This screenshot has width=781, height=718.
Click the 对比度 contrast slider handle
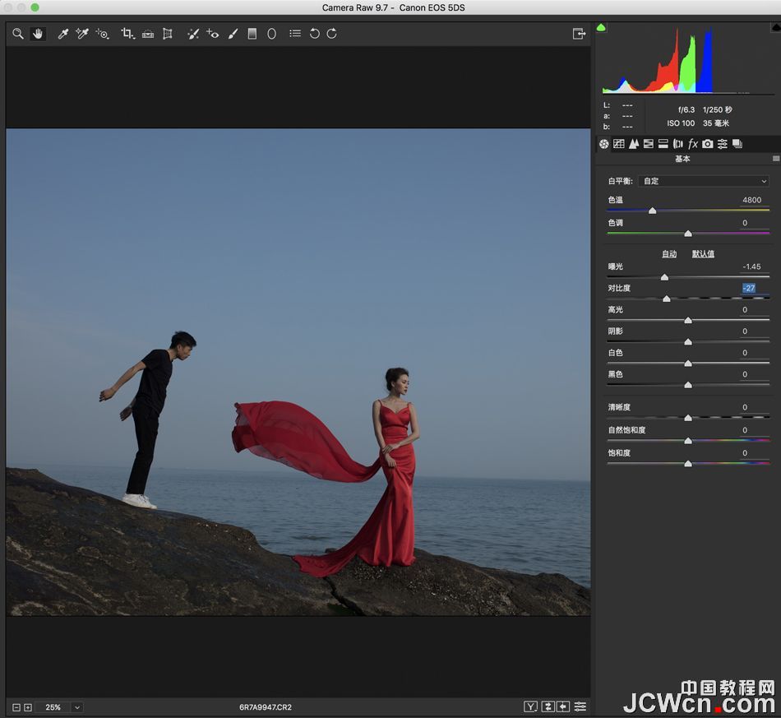point(667,299)
